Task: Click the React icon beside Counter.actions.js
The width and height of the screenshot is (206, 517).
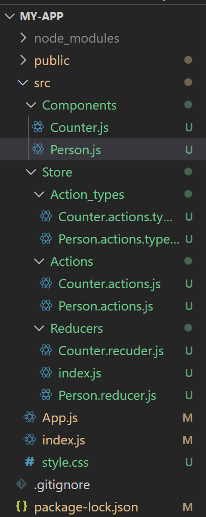Action: (x=46, y=283)
